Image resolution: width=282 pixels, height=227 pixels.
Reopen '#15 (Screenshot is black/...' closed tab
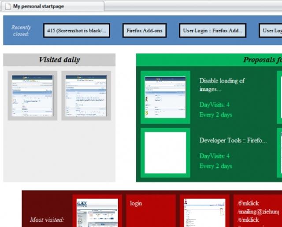(77, 30)
